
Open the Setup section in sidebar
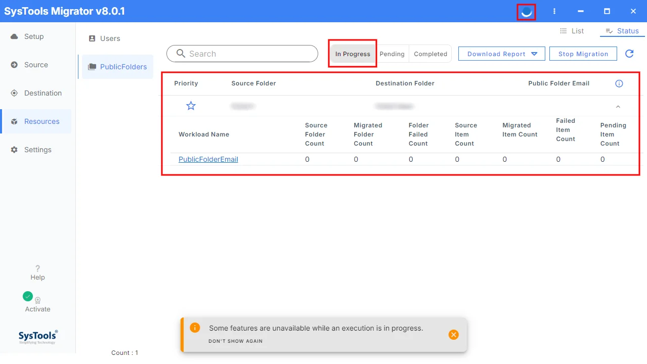[x=36, y=36]
